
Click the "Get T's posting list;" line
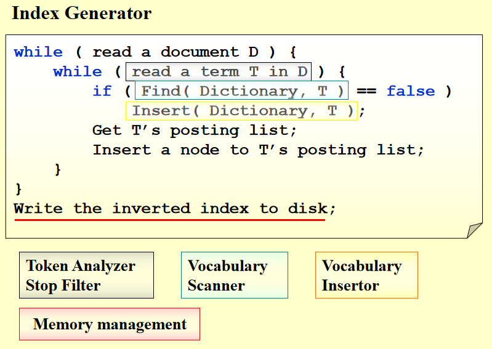195,130
